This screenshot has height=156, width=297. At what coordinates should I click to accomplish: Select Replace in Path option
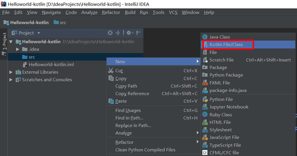(153, 126)
